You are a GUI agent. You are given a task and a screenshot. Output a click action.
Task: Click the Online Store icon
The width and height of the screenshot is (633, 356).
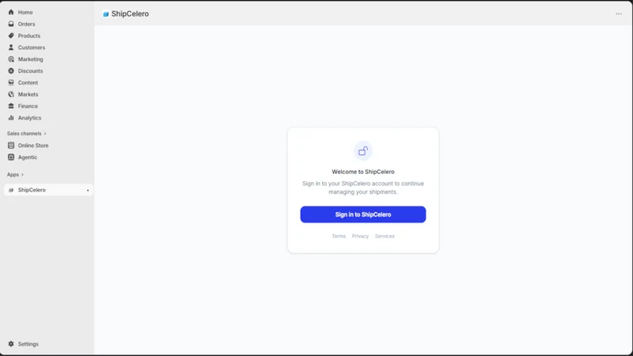11,146
